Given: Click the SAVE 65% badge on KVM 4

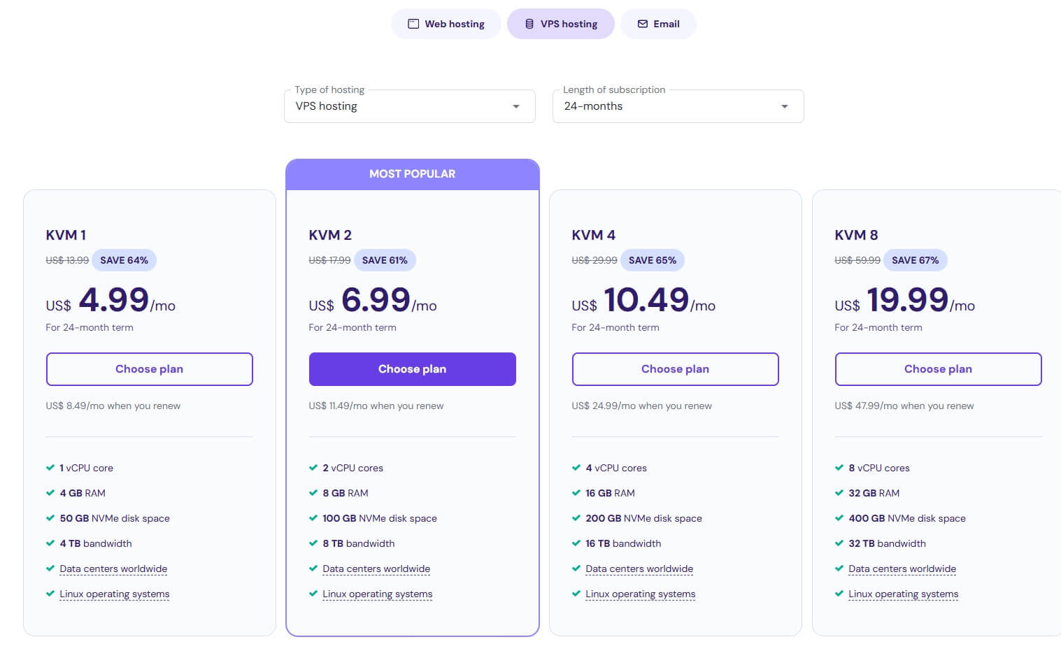Looking at the screenshot, I should [x=653, y=260].
